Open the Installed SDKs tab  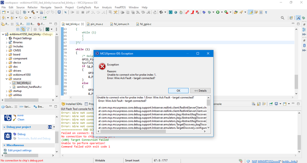click(72, 104)
